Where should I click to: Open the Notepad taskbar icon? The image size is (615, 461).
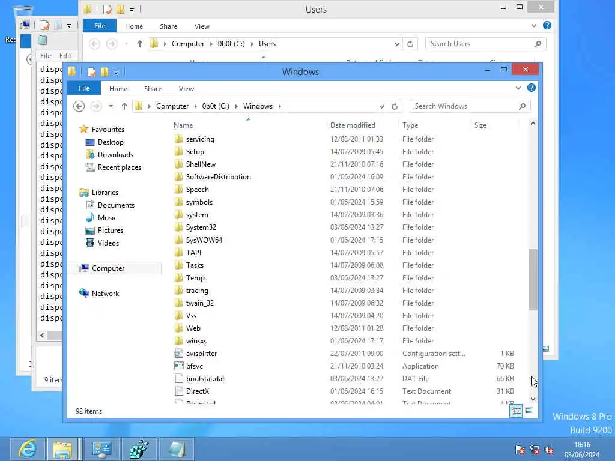(177, 449)
